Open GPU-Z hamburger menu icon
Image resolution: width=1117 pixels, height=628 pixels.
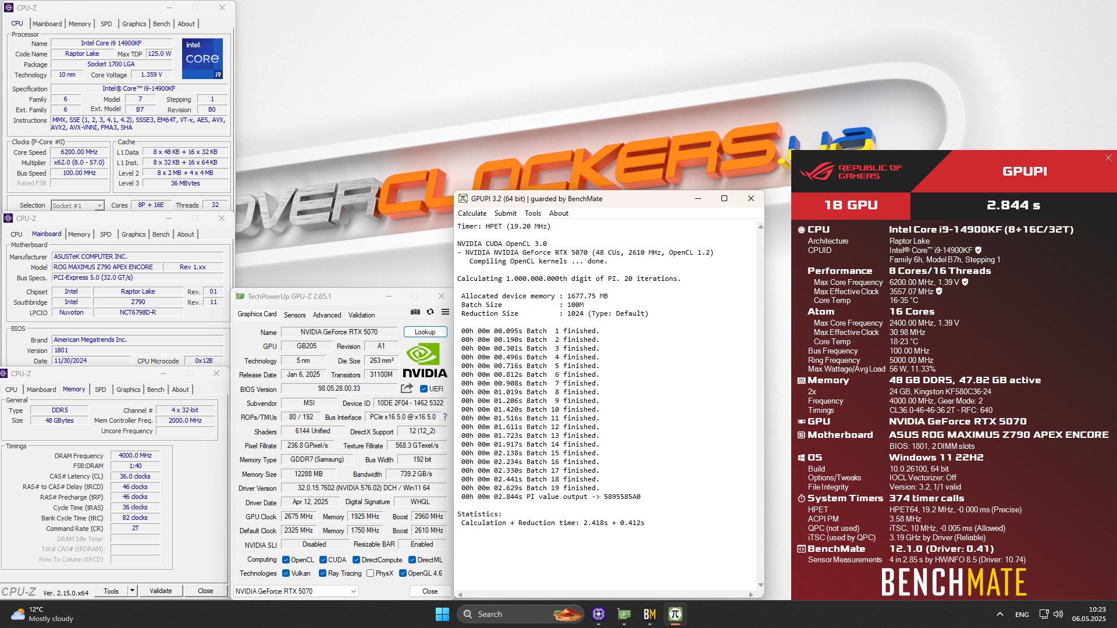(445, 312)
